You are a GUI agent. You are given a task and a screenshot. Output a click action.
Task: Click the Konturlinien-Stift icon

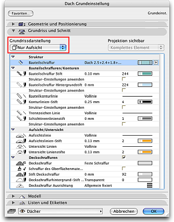click(x=21, y=102)
